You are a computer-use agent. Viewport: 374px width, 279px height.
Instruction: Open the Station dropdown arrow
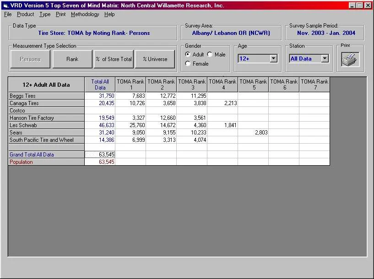[325, 59]
